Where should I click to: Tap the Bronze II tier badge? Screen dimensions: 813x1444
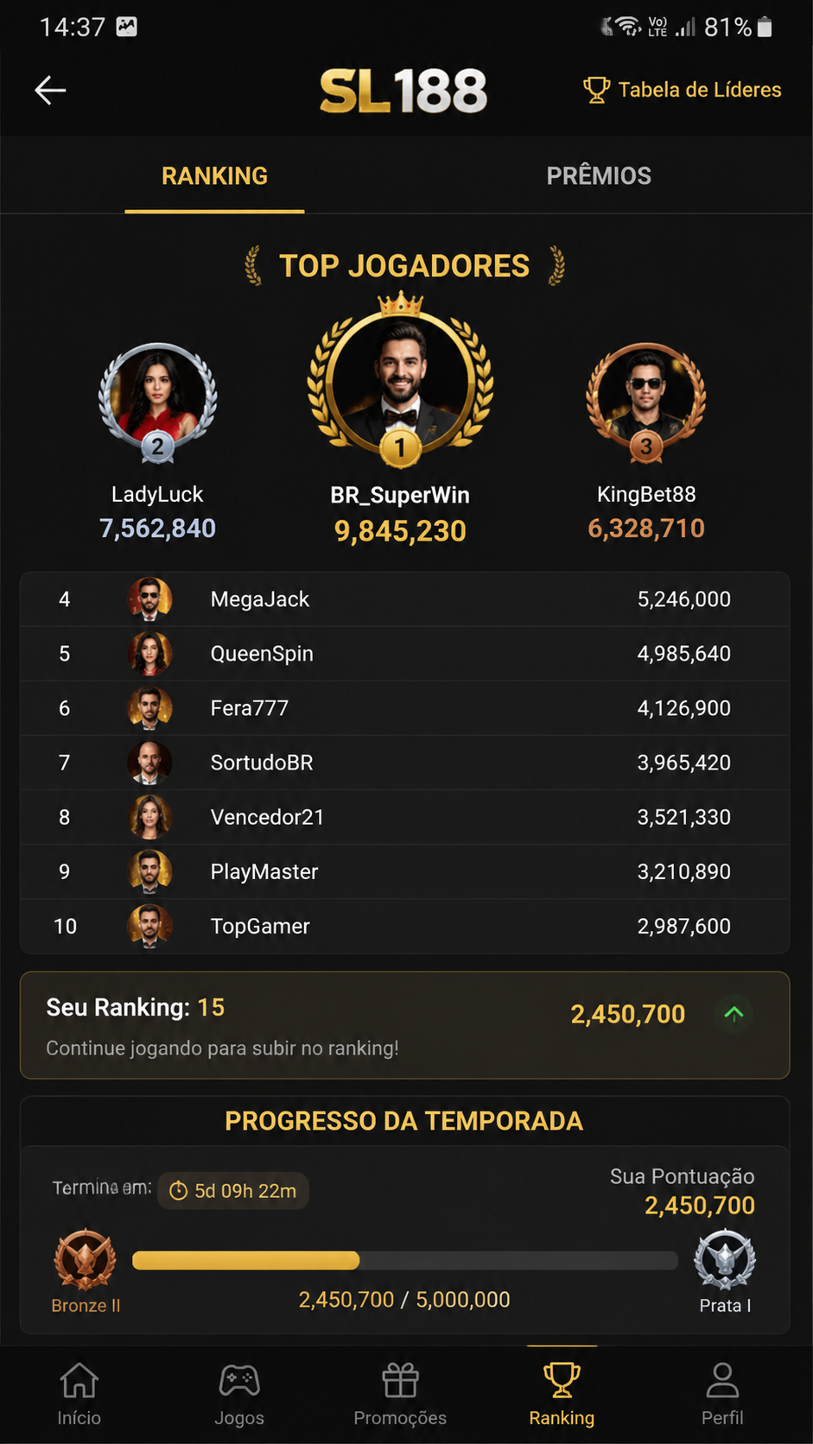coord(85,1260)
